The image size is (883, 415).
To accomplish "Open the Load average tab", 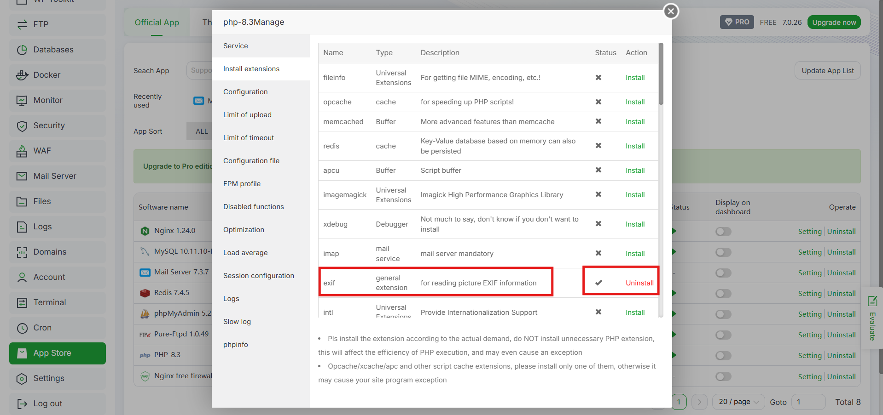I will point(261,253).
